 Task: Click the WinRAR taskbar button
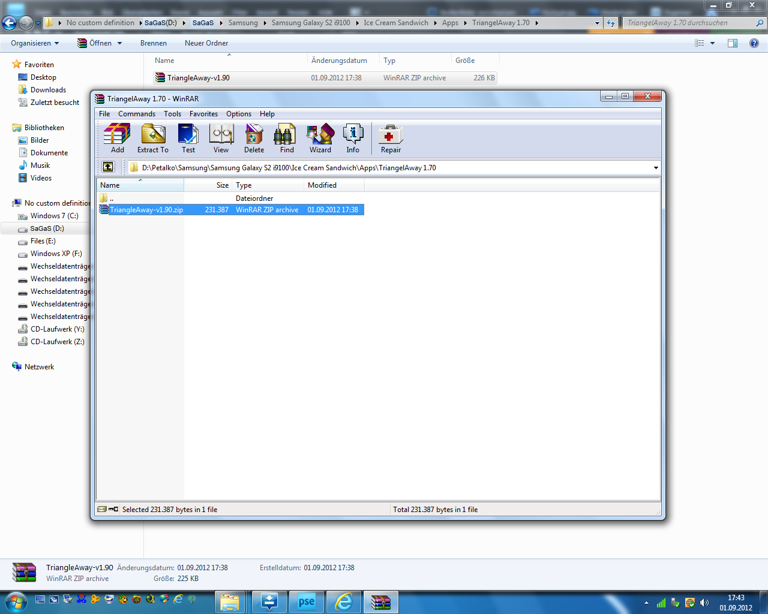pyautogui.click(x=380, y=601)
